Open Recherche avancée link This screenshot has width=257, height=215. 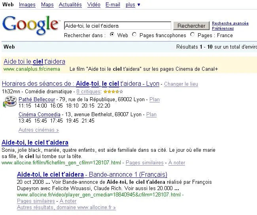click(x=230, y=23)
